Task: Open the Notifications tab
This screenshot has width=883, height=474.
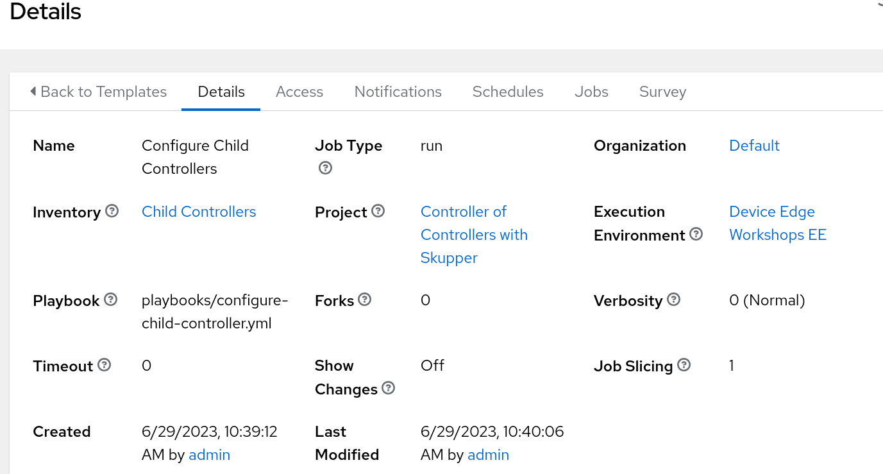Action: pyautogui.click(x=398, y=92)
